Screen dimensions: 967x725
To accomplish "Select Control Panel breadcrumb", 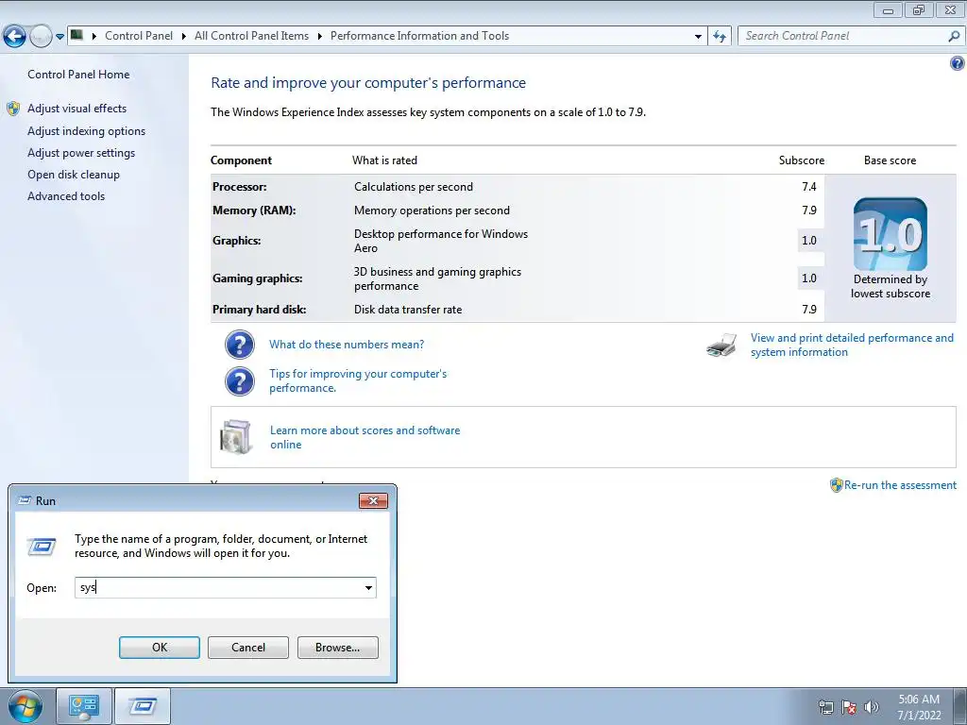I will click(x=139, y=36).
